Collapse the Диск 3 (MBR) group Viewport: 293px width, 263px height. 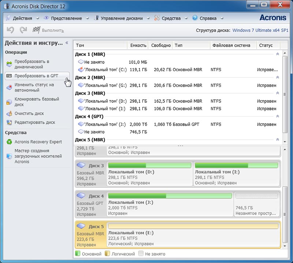[x=278, y=93]
